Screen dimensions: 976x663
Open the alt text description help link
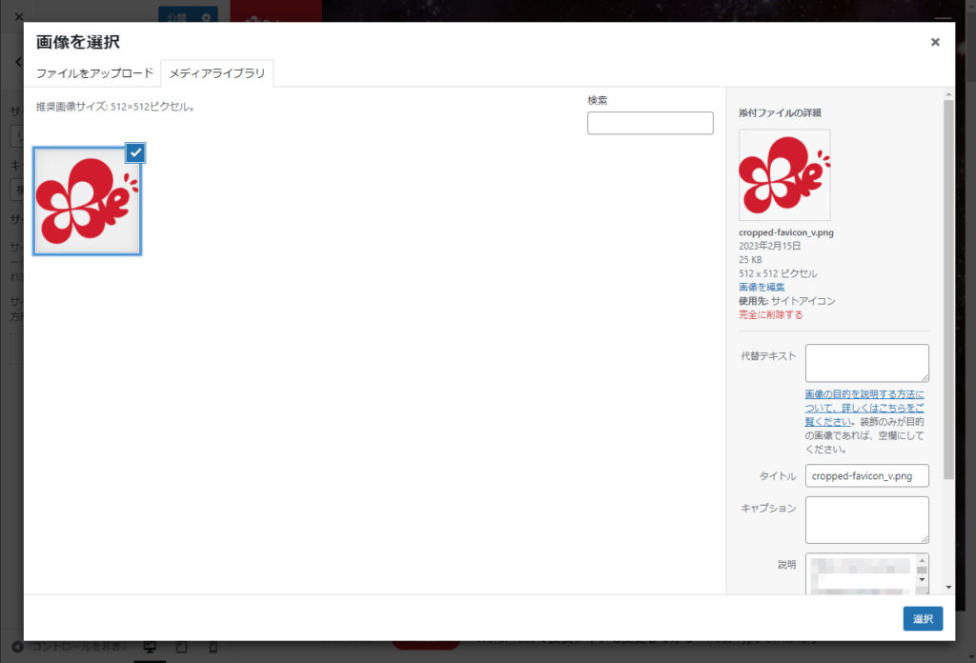(864, 407)
